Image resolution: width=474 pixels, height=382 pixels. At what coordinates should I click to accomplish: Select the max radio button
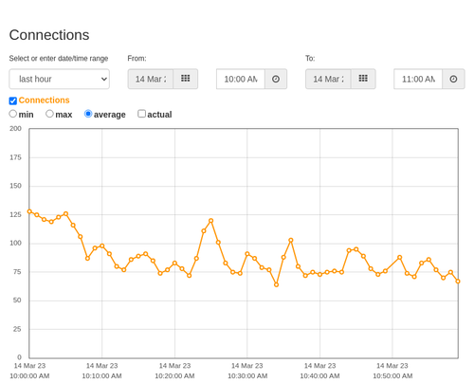coord(49,114)
